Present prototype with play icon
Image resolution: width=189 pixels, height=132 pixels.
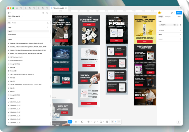172,13
